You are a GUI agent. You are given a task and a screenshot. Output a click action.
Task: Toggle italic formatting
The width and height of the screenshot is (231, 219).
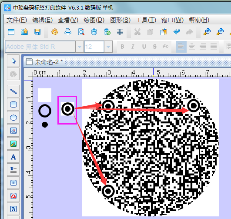[133, 47]
